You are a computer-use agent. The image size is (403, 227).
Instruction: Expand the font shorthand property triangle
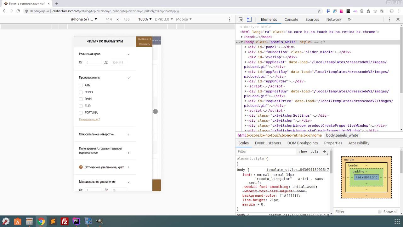coord(254,175)
